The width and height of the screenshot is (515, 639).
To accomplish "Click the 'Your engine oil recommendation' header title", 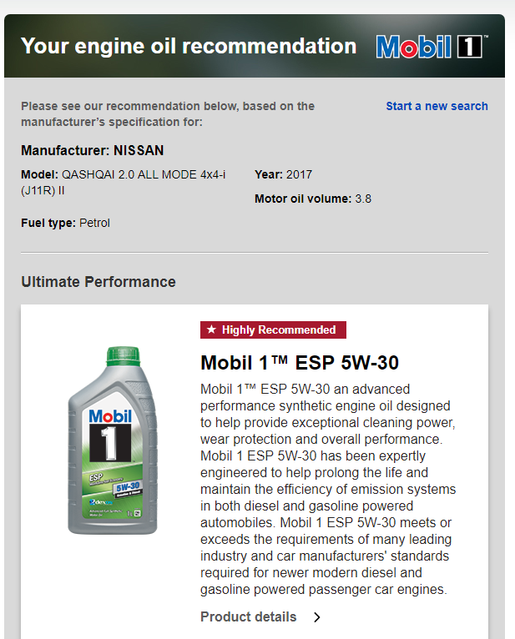I will (189, 46).
